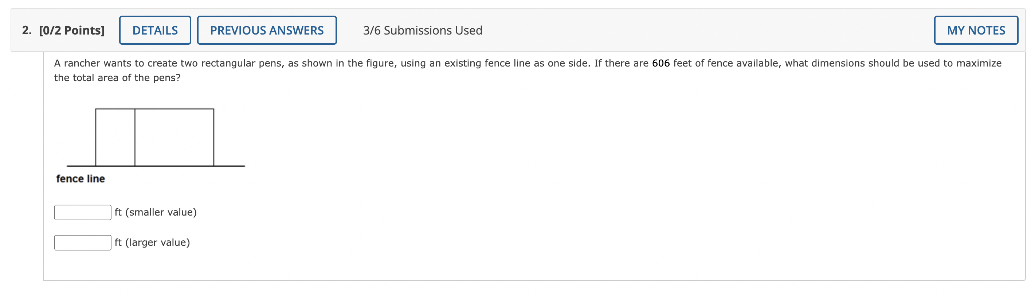Select the ft (smaller value) label
Screen dimensions: 1031x301
155,212
